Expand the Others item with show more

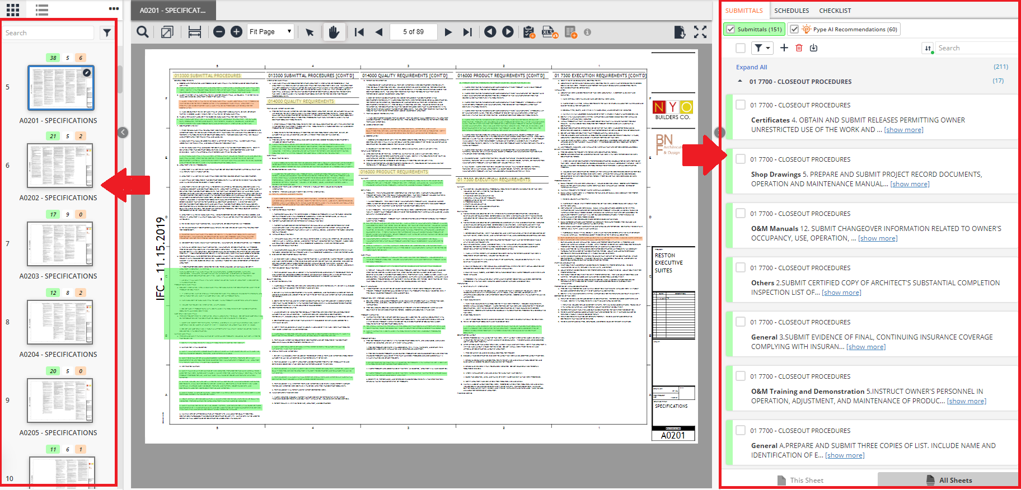click(841, 293)
